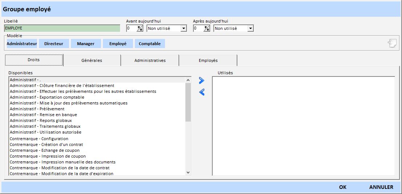Click ANNULER to cancel changes
This screenshot has height=194, width=402.
[381, 187]
